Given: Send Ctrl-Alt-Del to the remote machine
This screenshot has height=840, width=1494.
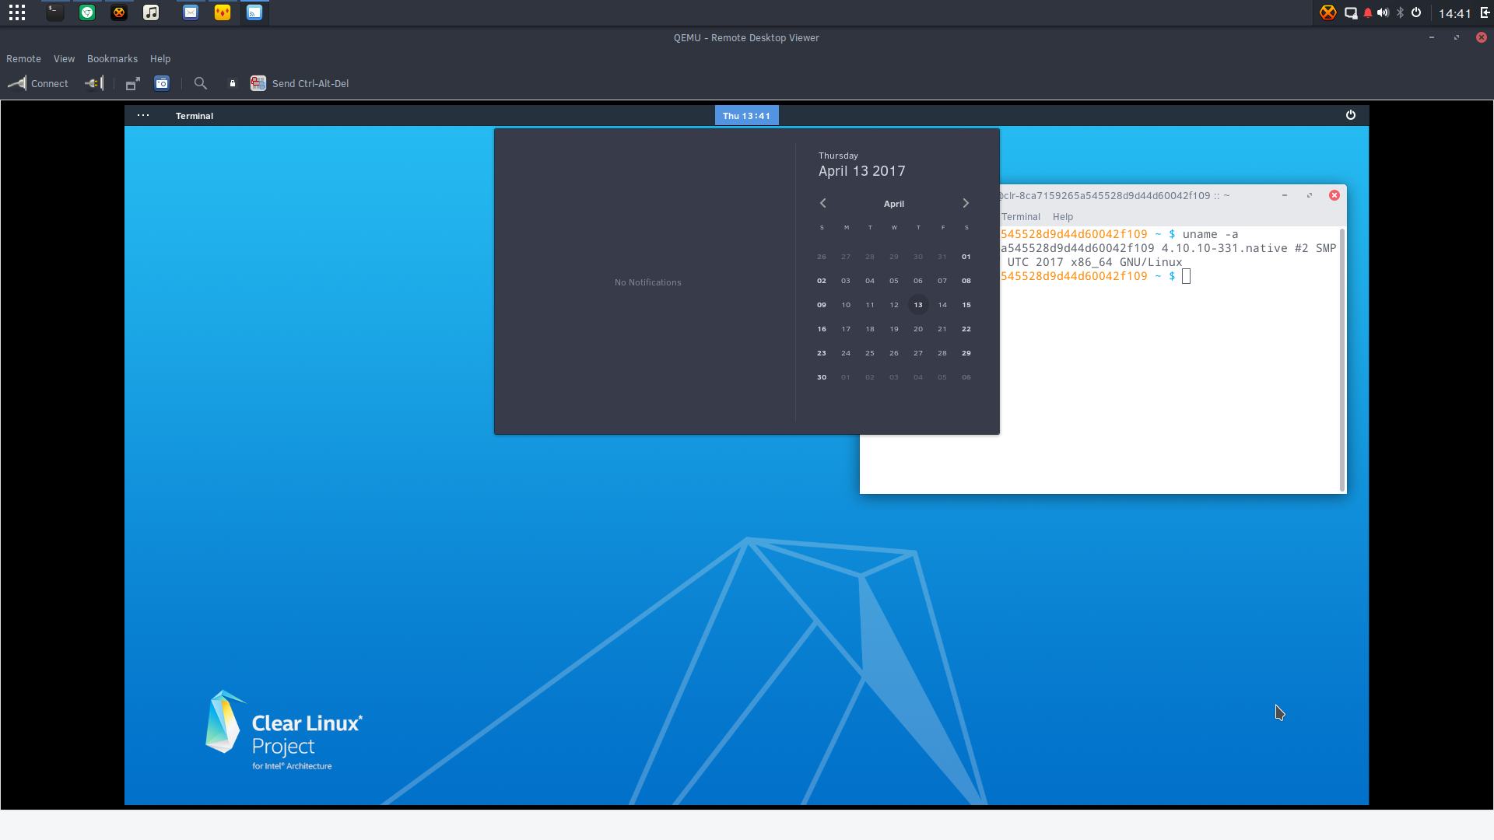Looking at the screenshot, I should point(300,83).
